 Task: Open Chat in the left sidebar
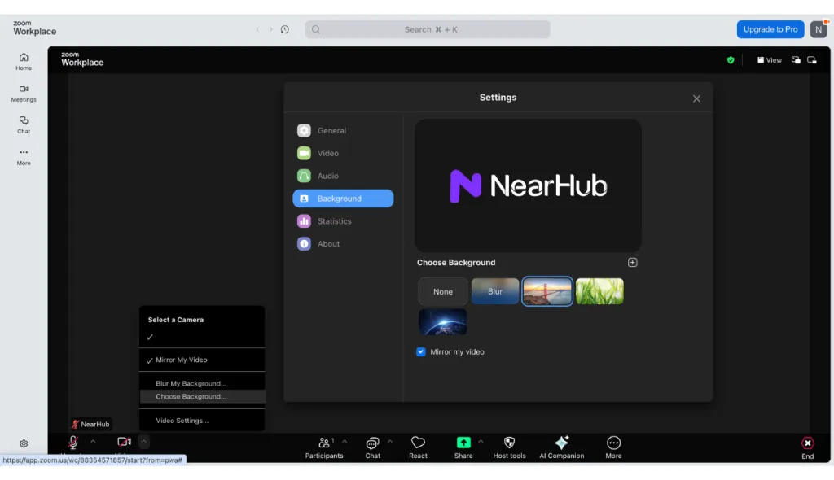click(x=24, y=125)
